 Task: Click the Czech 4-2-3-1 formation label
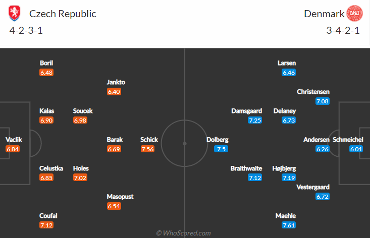tap(26, 30)
